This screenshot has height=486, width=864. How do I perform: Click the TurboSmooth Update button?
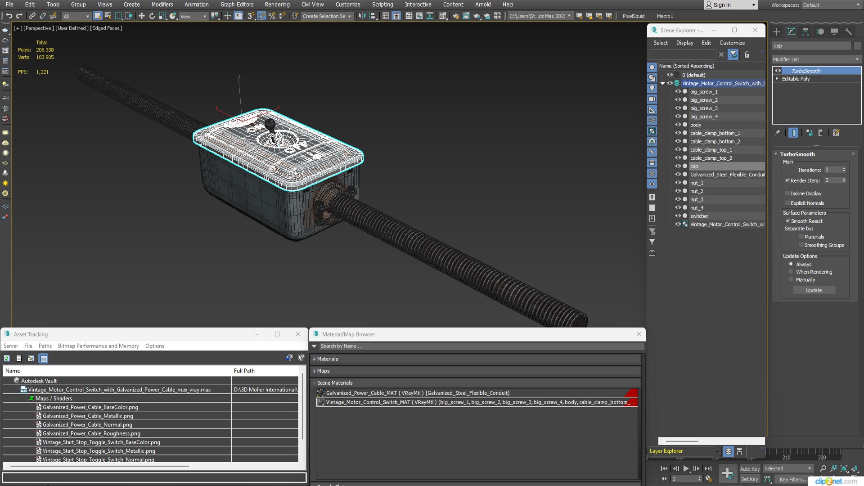click(x=814, y=290)
